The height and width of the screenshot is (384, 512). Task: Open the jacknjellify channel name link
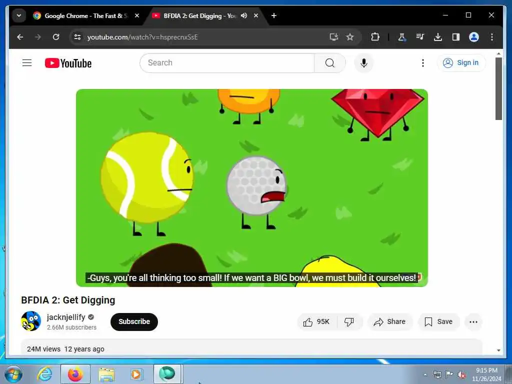click(66, 317)
